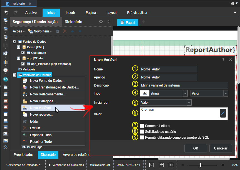This screenshot has height=170, width=240.
Task: Select the gauge icon in sidebar
Action: point(6,70)
